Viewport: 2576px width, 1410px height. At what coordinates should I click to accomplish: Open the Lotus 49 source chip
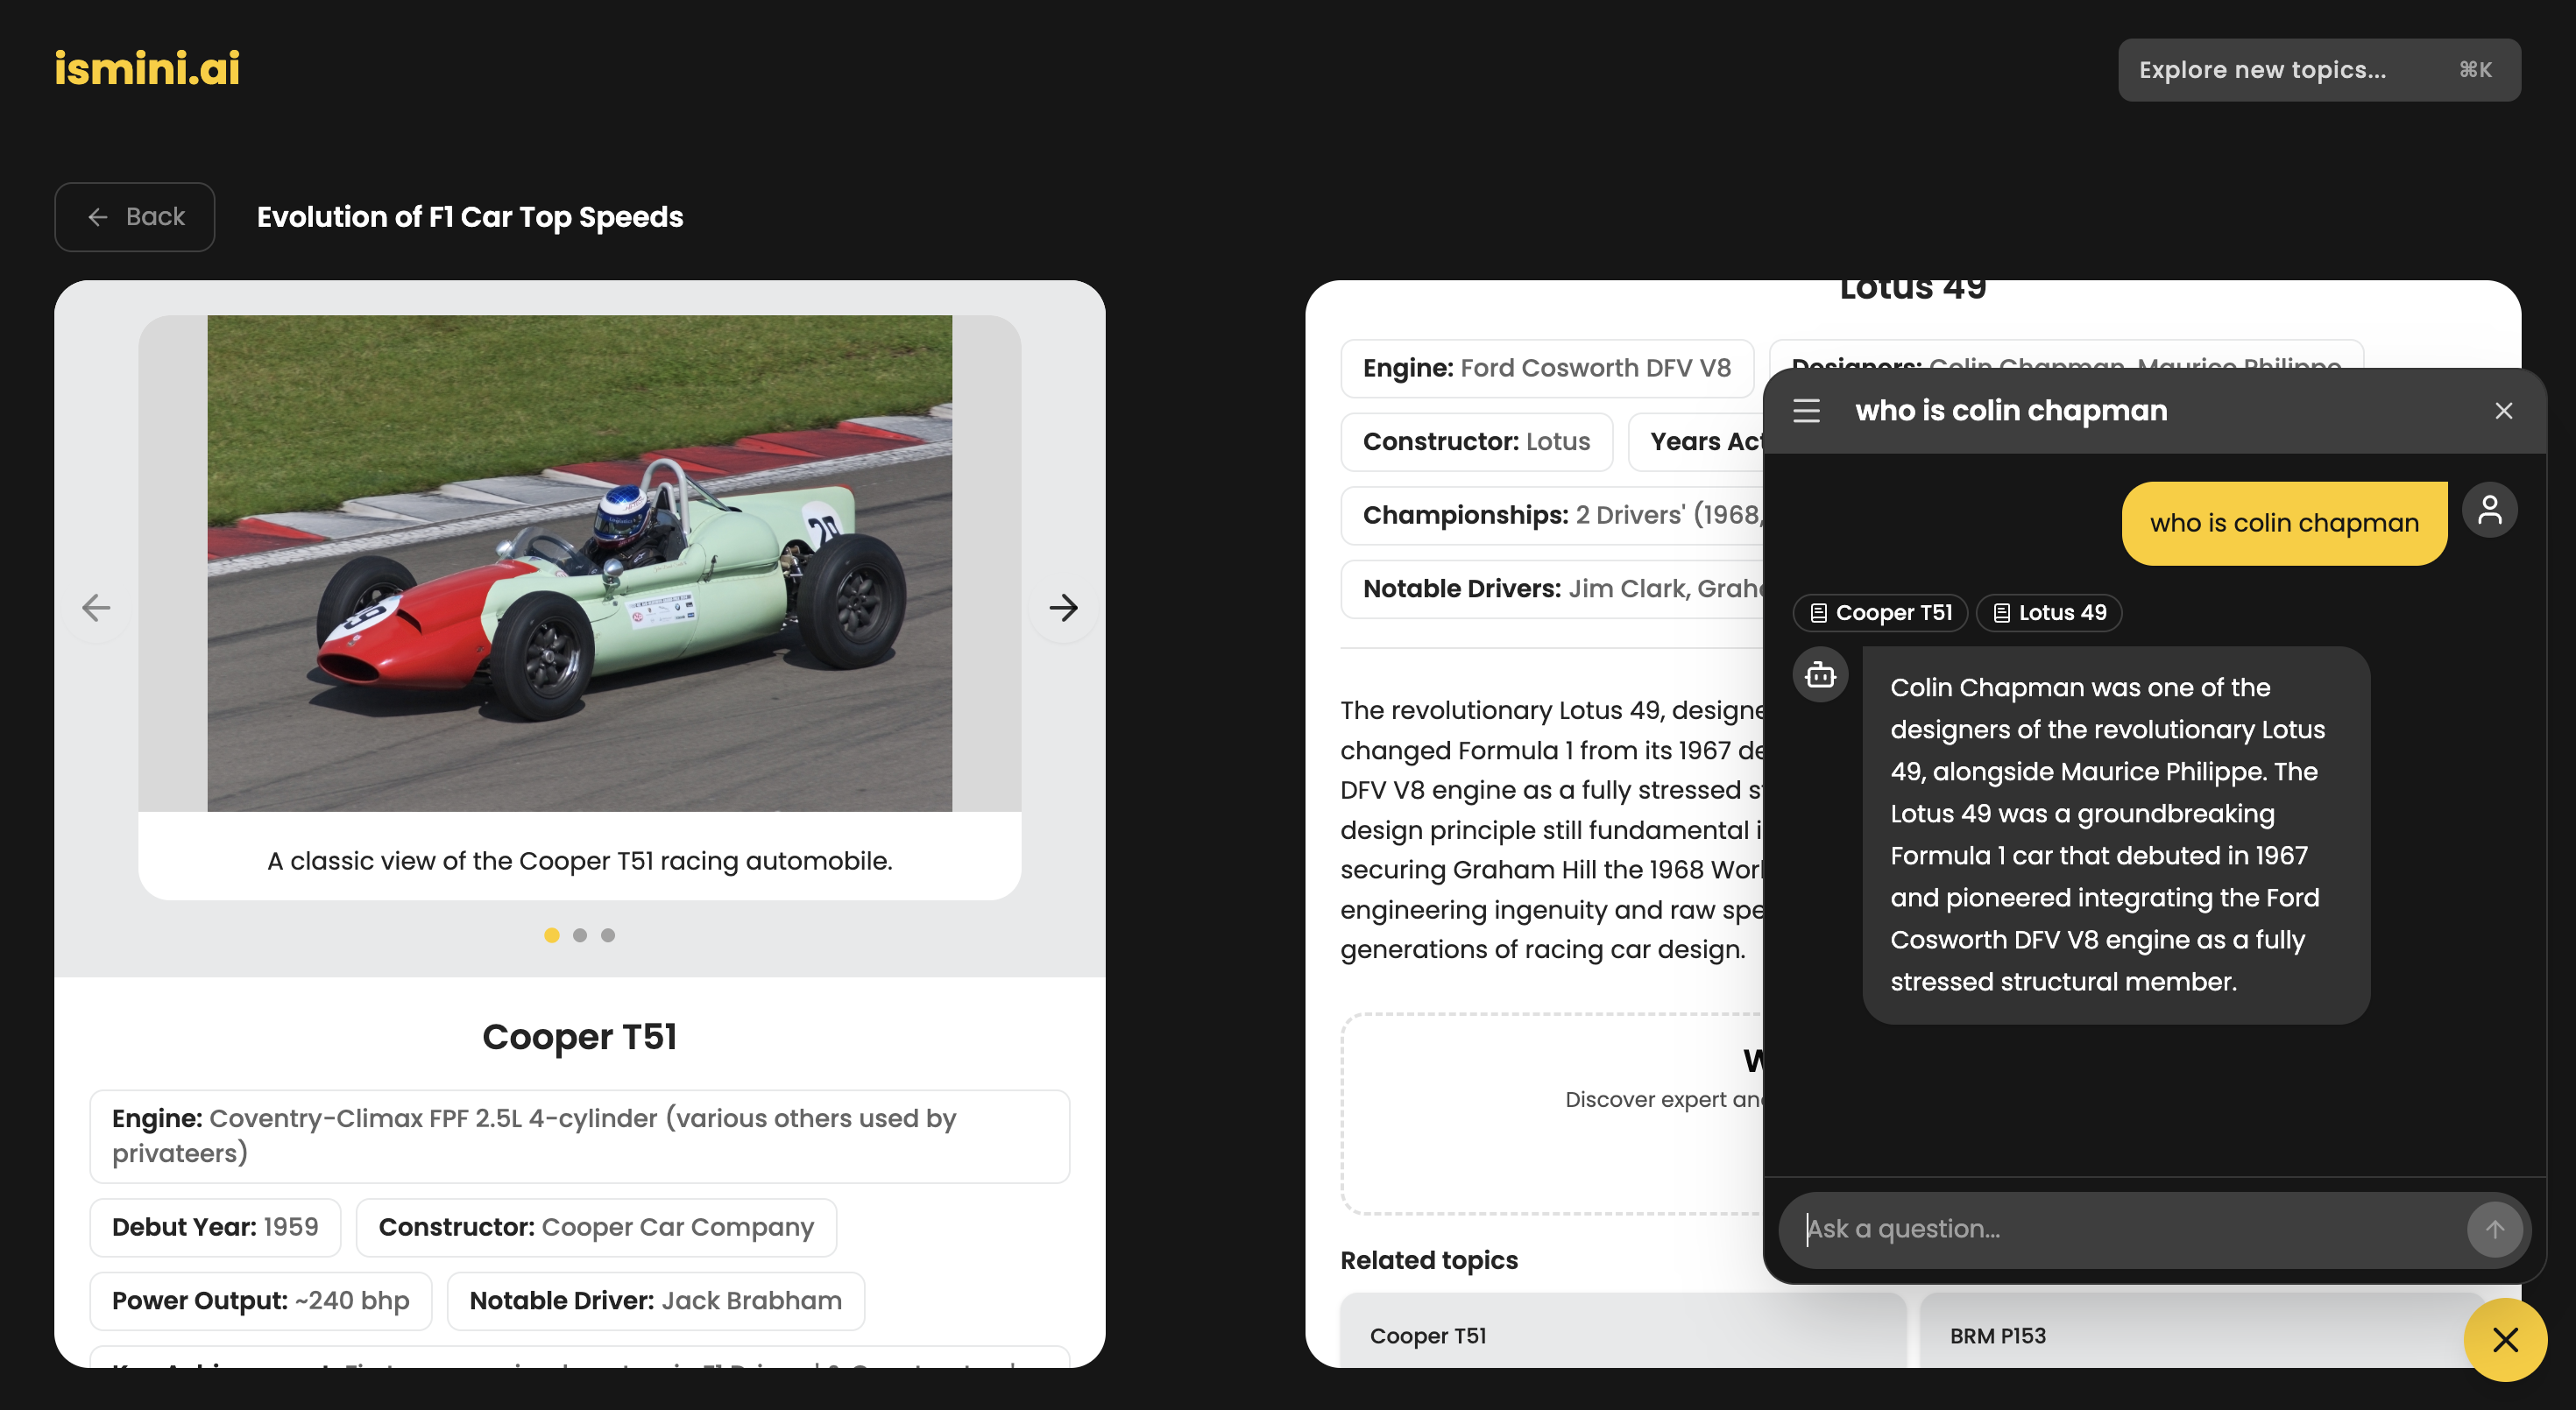click(x=2049, y=612)
